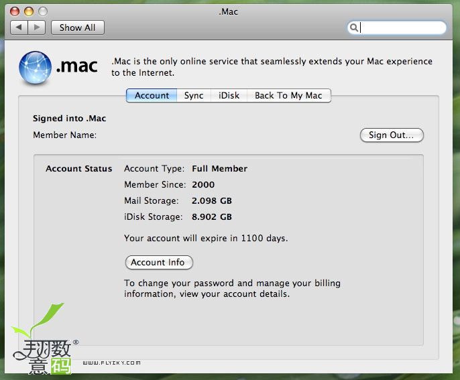Click the '.Mac' window title

click(228, 12)
